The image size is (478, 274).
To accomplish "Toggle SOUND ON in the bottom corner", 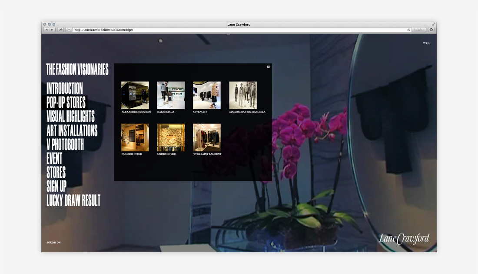I will point(54,242).
